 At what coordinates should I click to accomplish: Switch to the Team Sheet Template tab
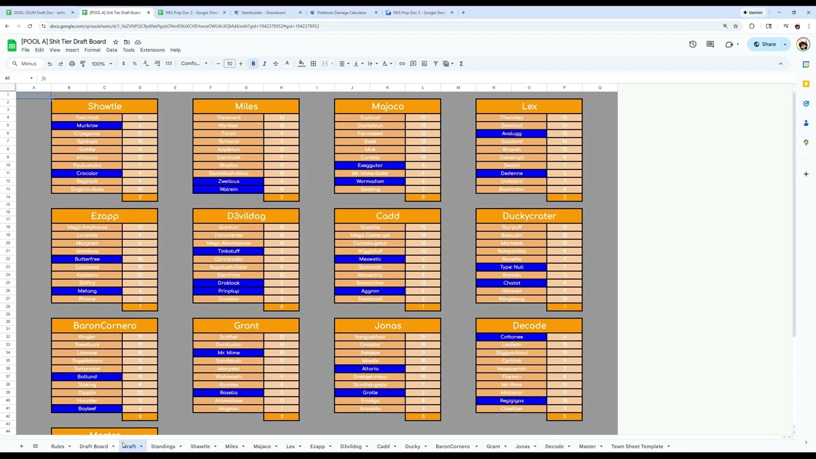pyautogui.click(x=637, y=446)
